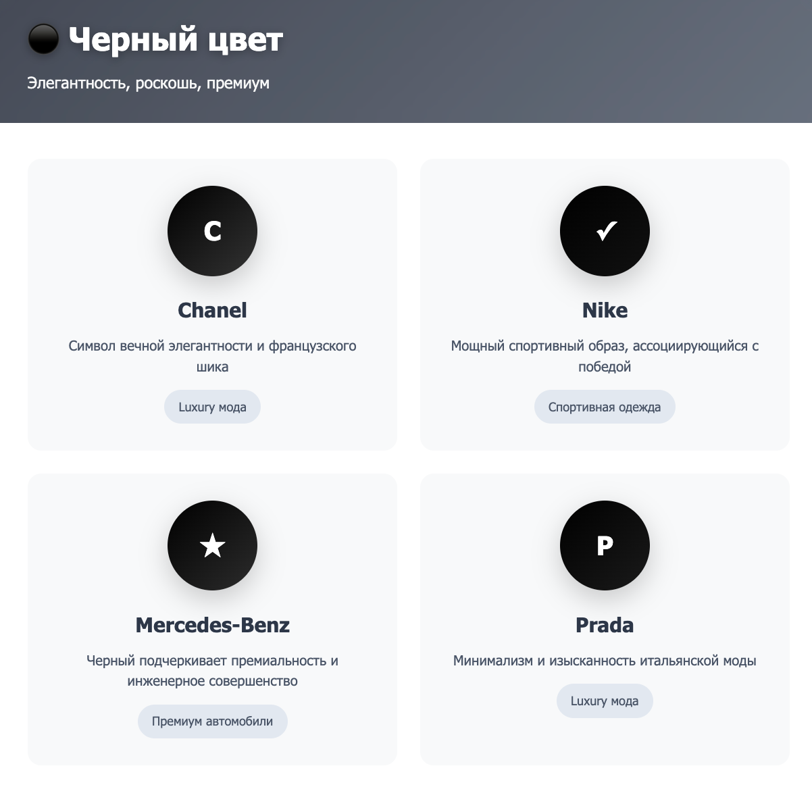
Task: Click the Chanel circular C logo
Action: click(212, 231)
